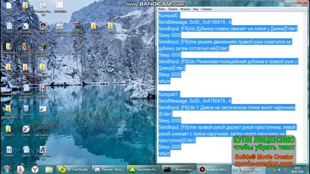Open Yandex Browser from the taskbar

(x=35, y=170)
